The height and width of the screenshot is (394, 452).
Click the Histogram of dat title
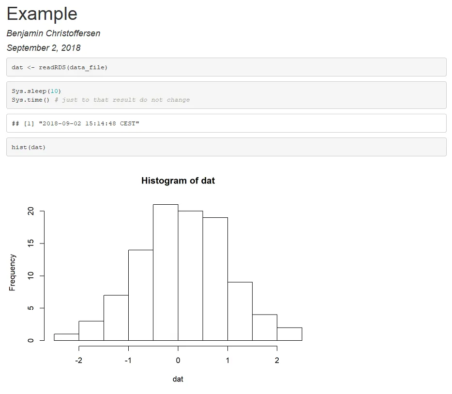click(x=178, y=181)
